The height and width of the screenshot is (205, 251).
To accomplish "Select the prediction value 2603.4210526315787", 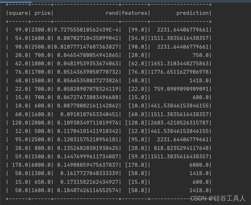I will (180, 123).
